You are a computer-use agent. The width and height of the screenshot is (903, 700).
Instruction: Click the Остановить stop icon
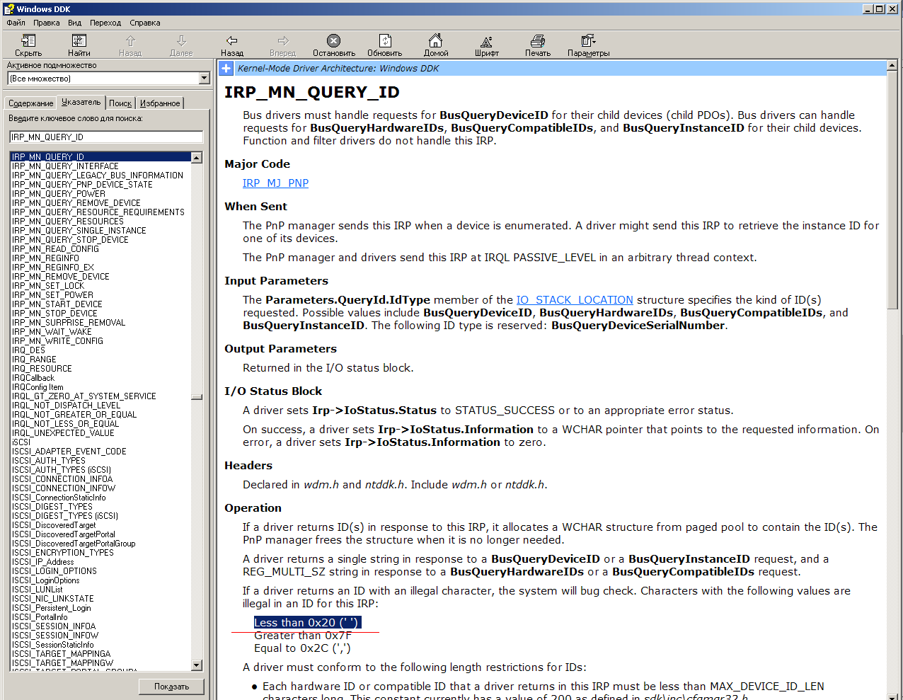coord(334,41)
